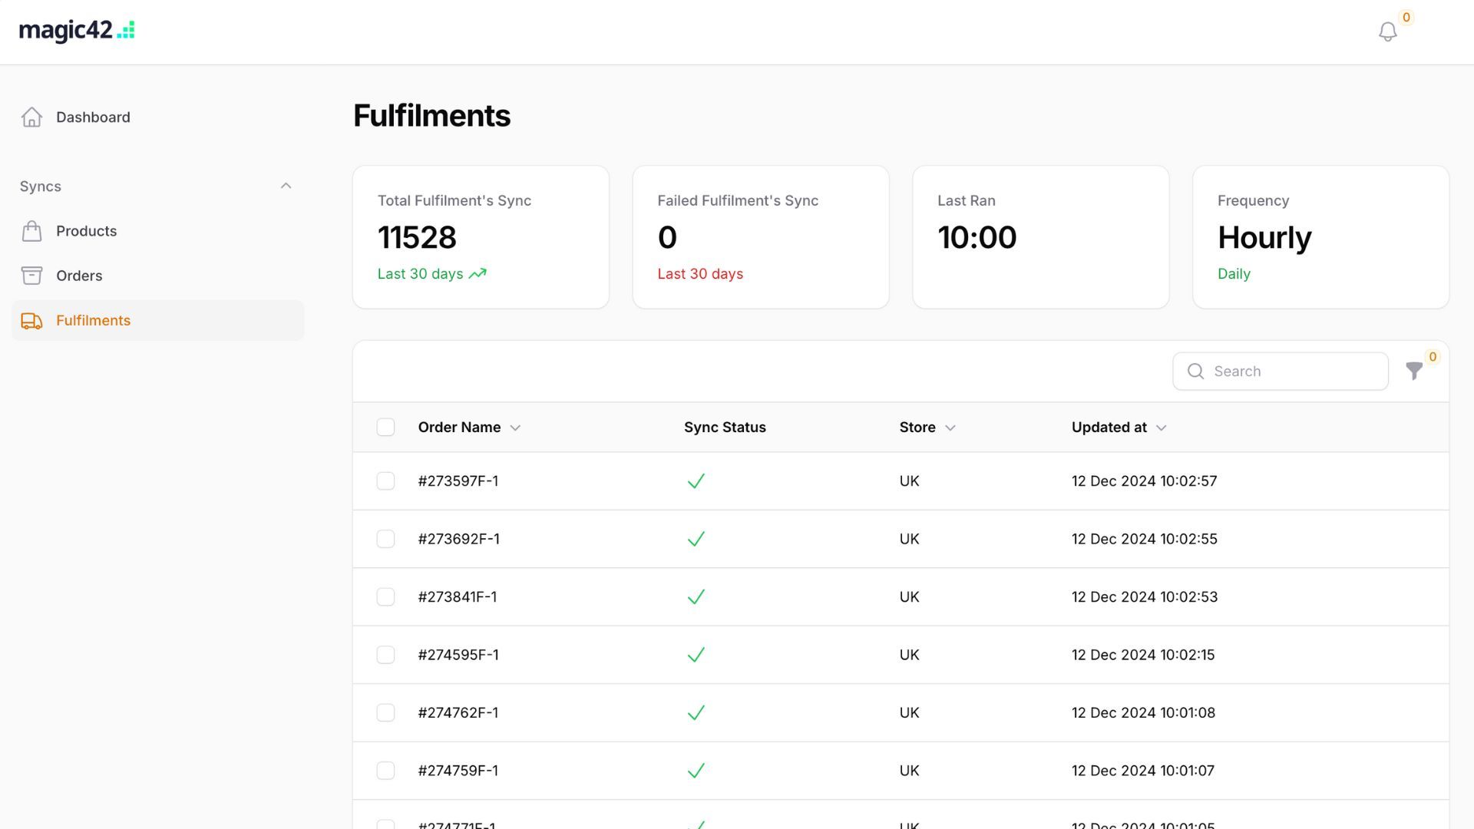Click the sync checkmark for #274595F-1

(696, 656)
